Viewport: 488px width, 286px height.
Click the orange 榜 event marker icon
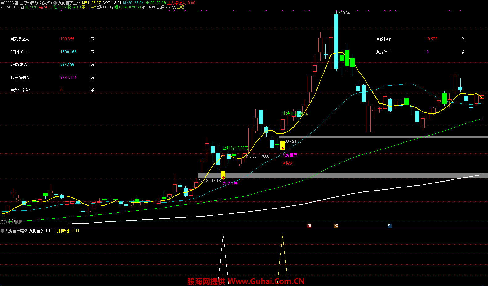click(336, 226)
